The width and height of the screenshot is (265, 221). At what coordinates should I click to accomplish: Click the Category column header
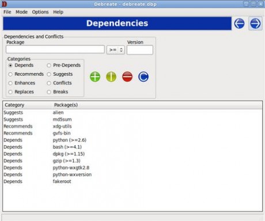click(x=28, y=105)
